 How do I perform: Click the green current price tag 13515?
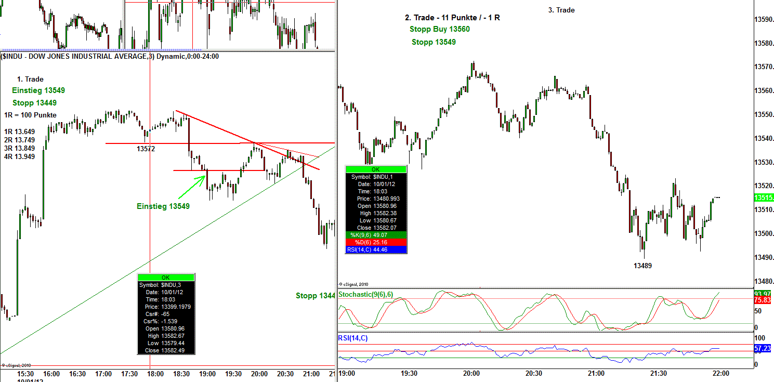click(764, 197)
